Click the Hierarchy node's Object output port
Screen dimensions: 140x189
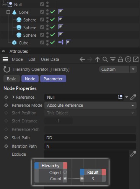pyautogui.click(x=65, y=172)
